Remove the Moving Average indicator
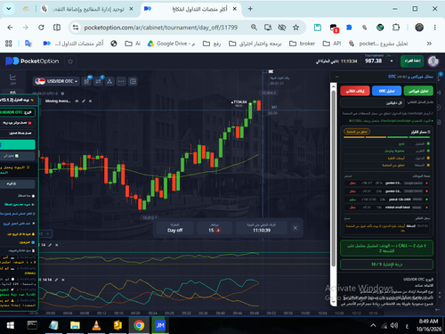 click(x=90, y=102)
